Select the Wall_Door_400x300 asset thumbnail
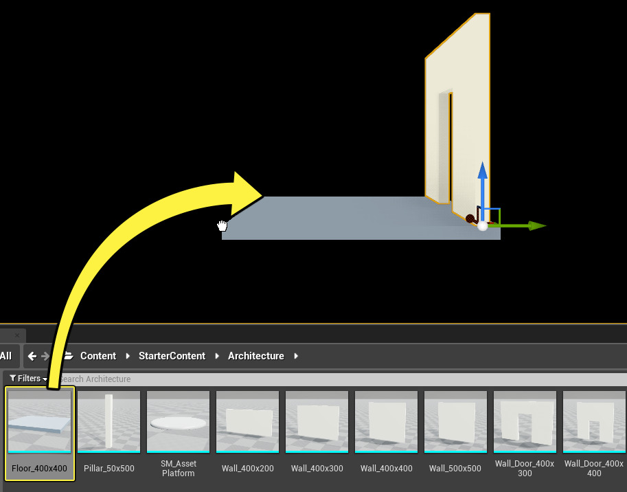The height and width of the screenshot is (492, 627). tap(525, 422)
